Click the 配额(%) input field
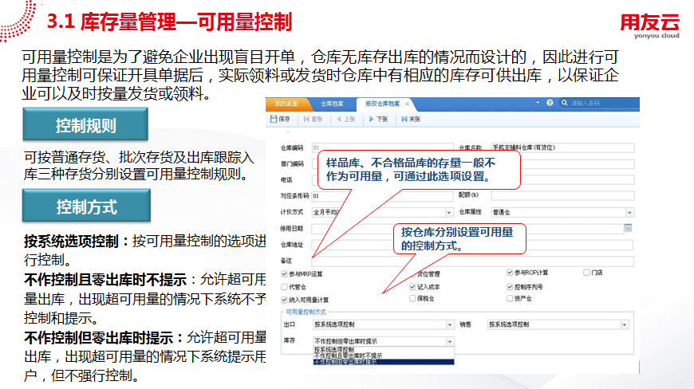The height and width of the screenshot is (389, 694). tap(562, 195)
